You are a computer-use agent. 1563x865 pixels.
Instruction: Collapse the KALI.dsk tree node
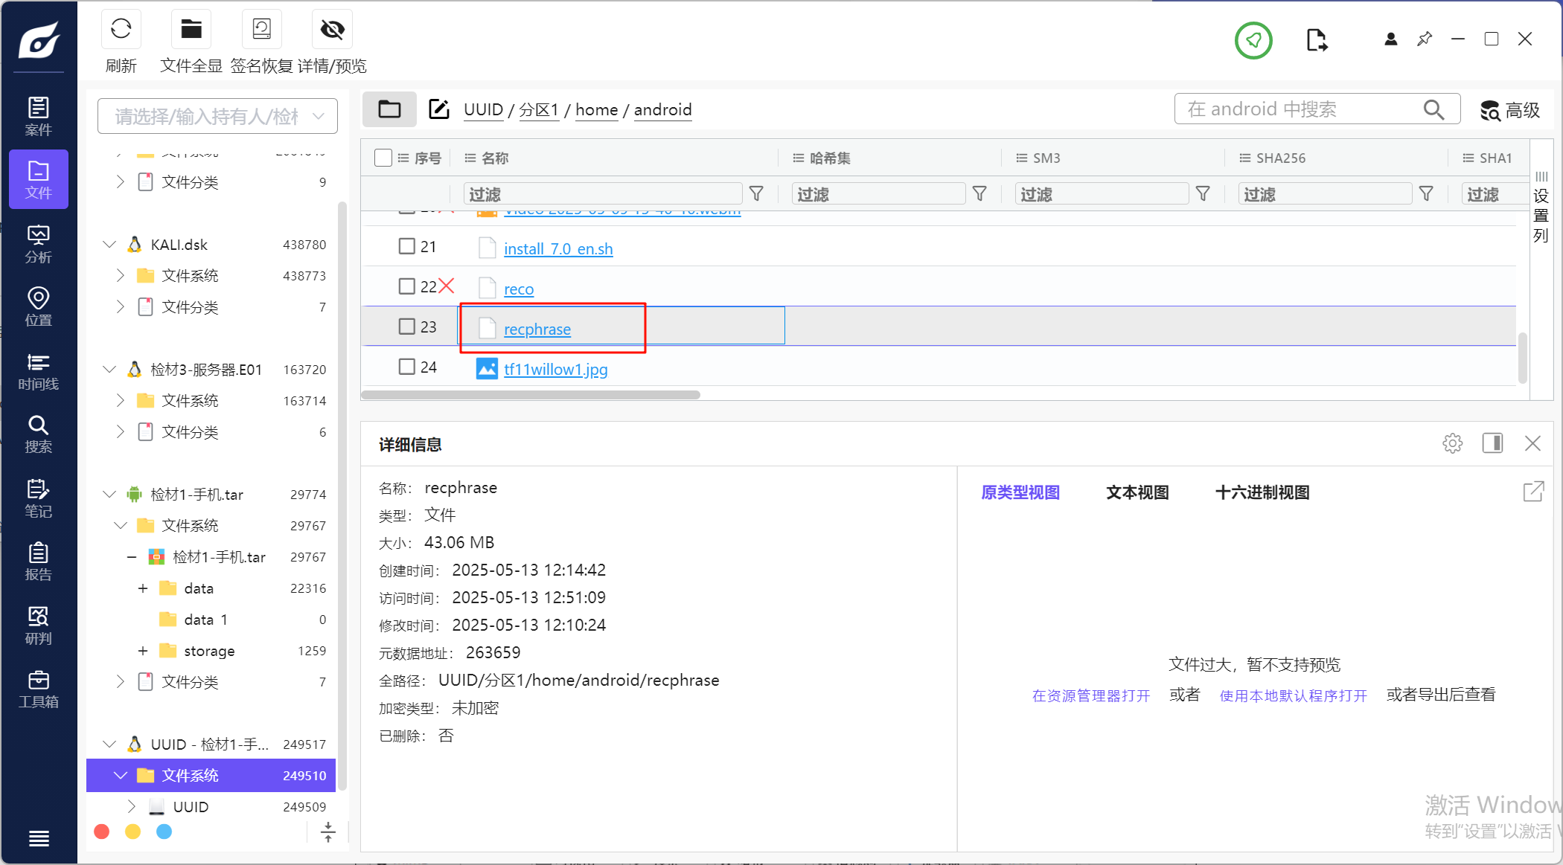(x=109, y=245)
